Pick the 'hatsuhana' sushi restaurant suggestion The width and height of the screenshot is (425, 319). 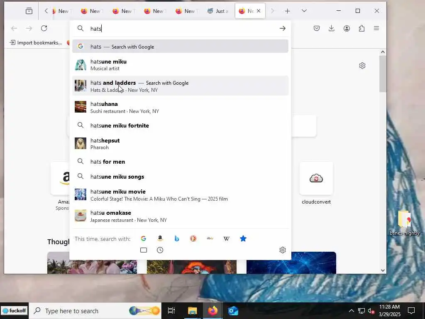click(x=180, y=107)
